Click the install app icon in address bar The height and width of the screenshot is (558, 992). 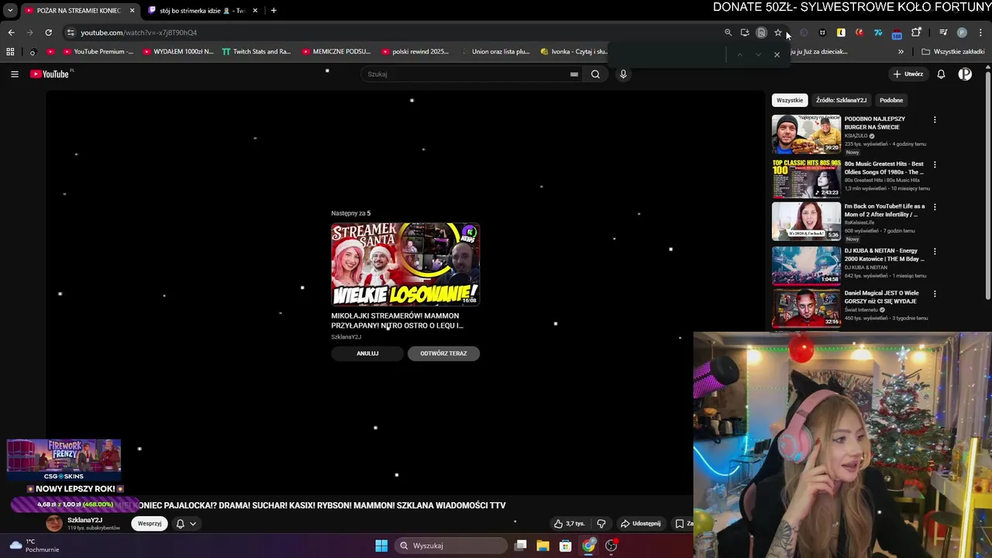(x=745, y=33)
